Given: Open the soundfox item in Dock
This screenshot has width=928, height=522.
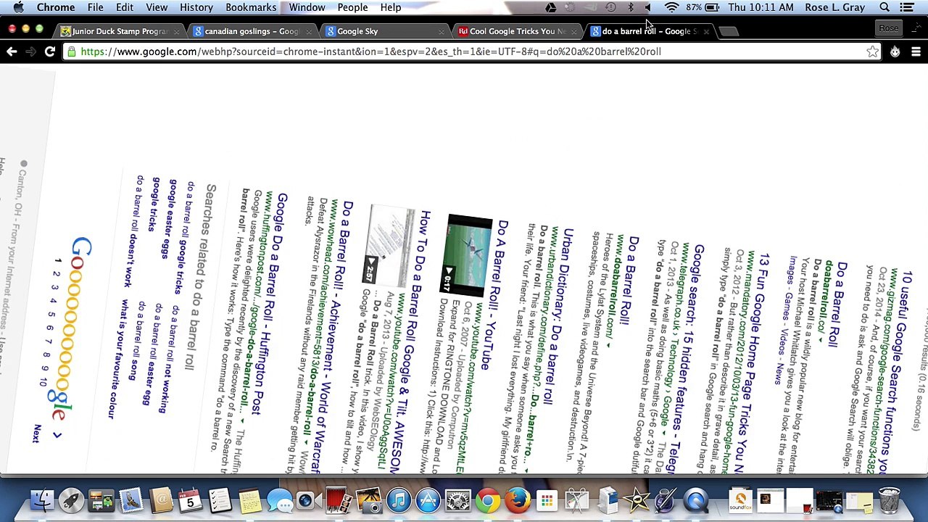Looking at the screenshot, I should pos(739,500).
